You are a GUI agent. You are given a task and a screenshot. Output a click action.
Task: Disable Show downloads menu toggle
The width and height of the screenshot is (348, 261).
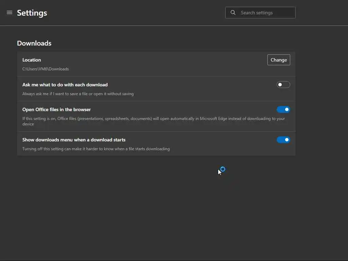click(283, 140)
